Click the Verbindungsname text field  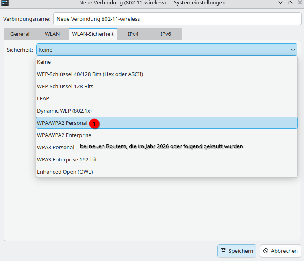178,19
